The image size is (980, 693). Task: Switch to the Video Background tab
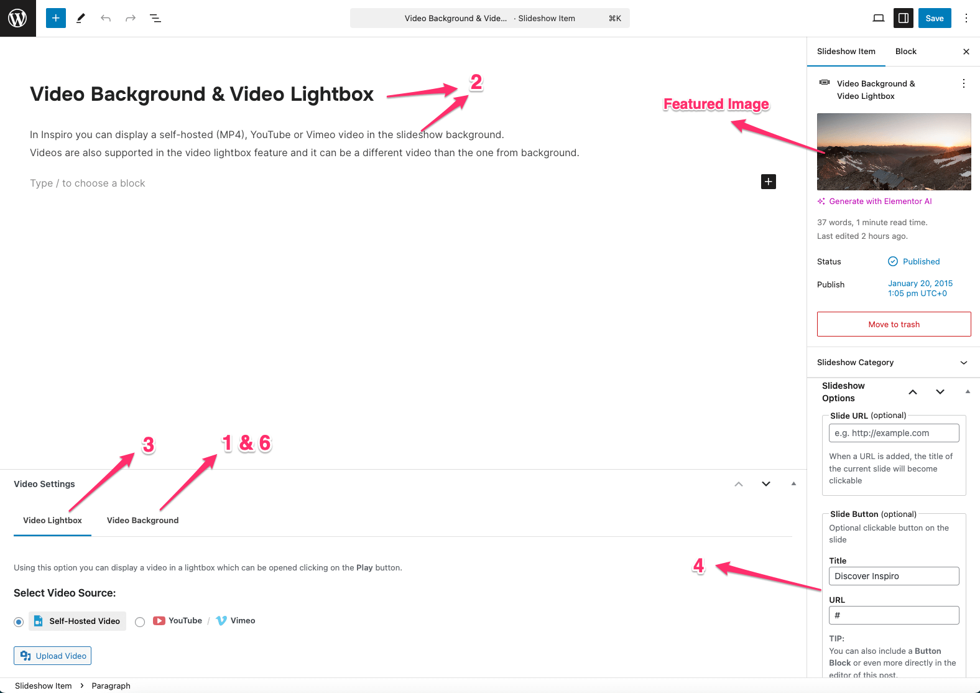pyautogui.click(x=142, y=521)
